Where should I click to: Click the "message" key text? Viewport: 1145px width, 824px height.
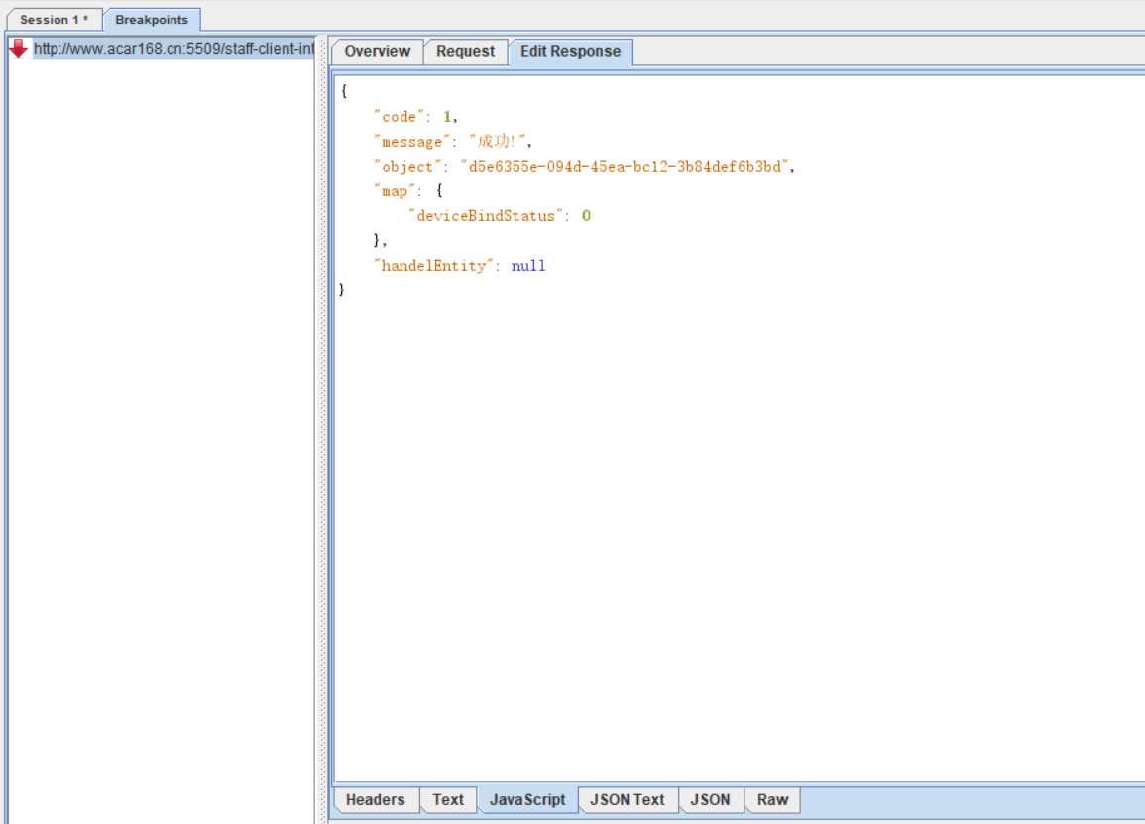(x=411, y=142)
